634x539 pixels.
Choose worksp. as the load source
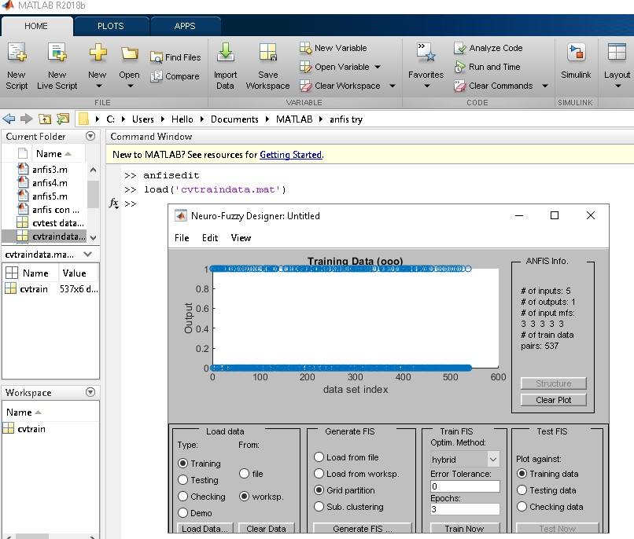pyautogui.click(x=244, y=497)
